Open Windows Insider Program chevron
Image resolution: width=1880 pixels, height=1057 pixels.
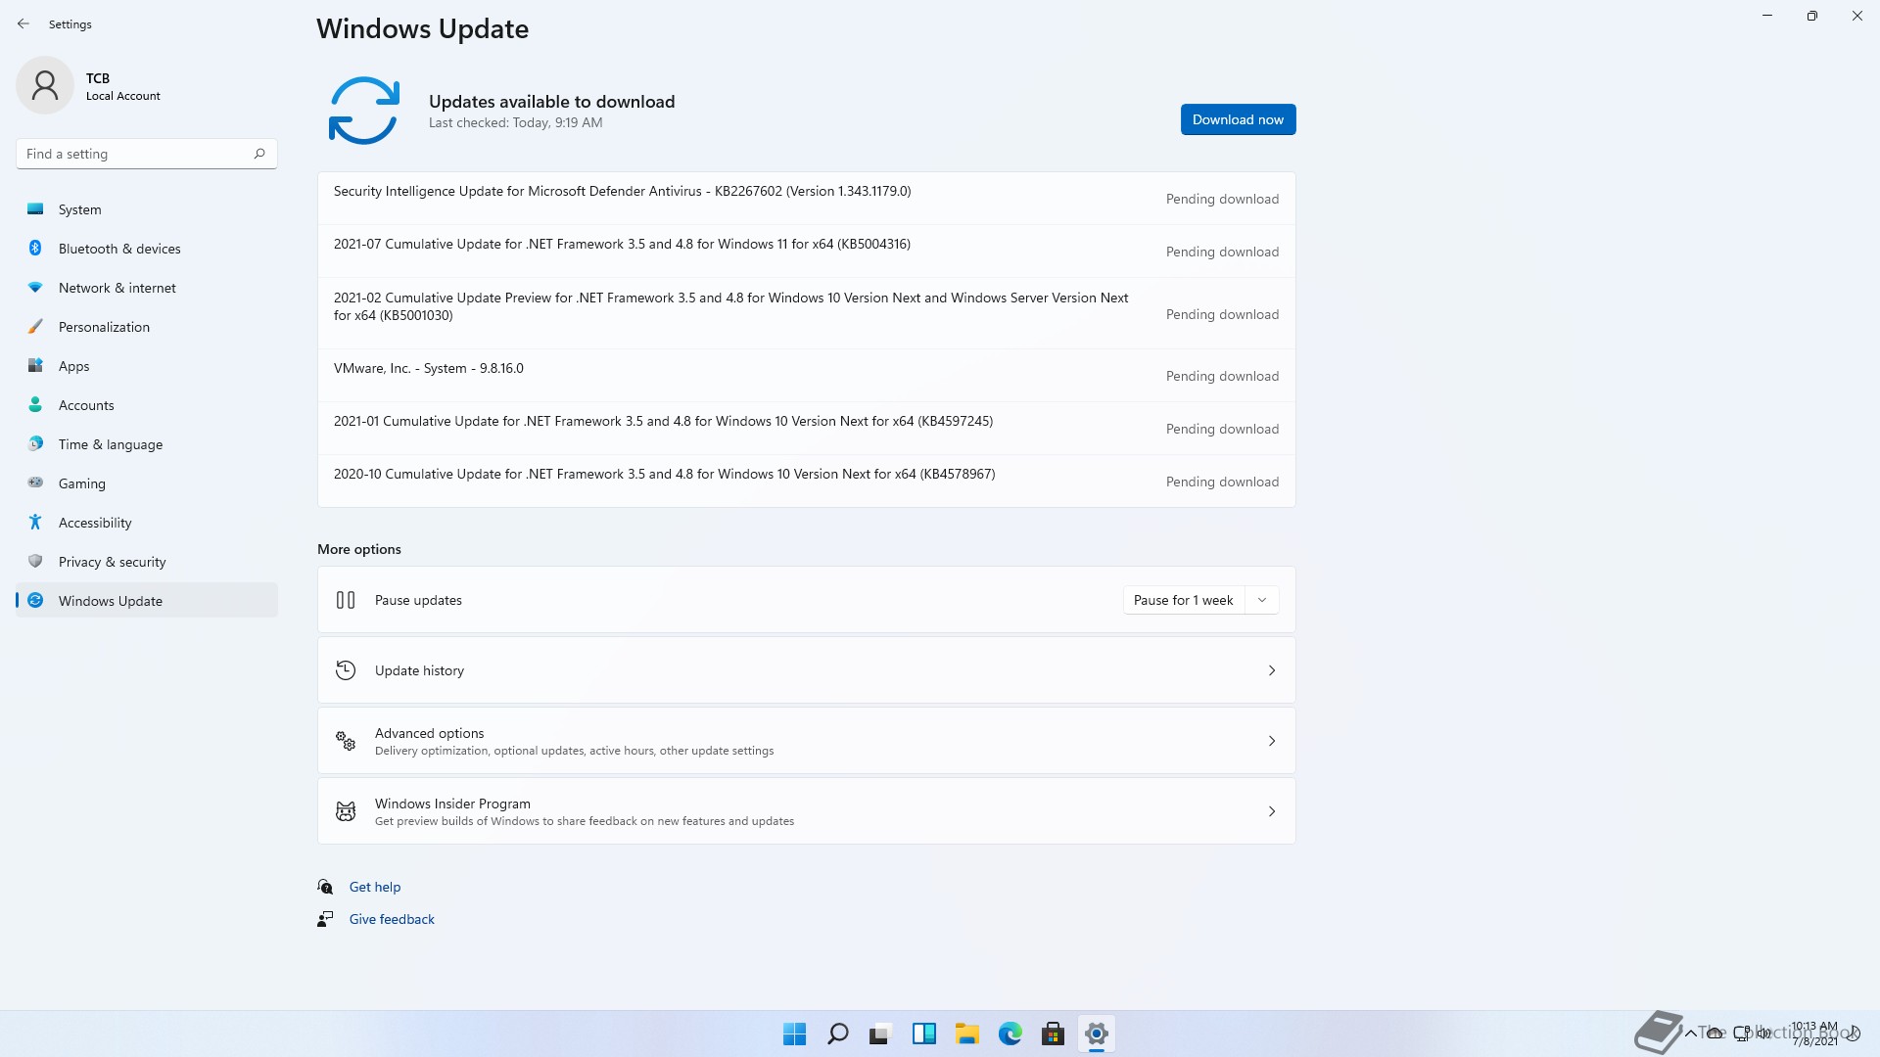[1272, 811]
